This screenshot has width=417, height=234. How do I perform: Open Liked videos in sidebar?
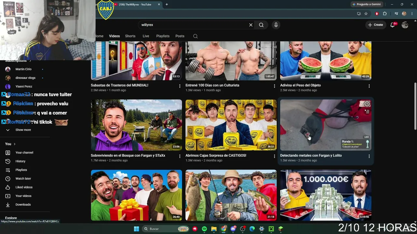(24, 187)
